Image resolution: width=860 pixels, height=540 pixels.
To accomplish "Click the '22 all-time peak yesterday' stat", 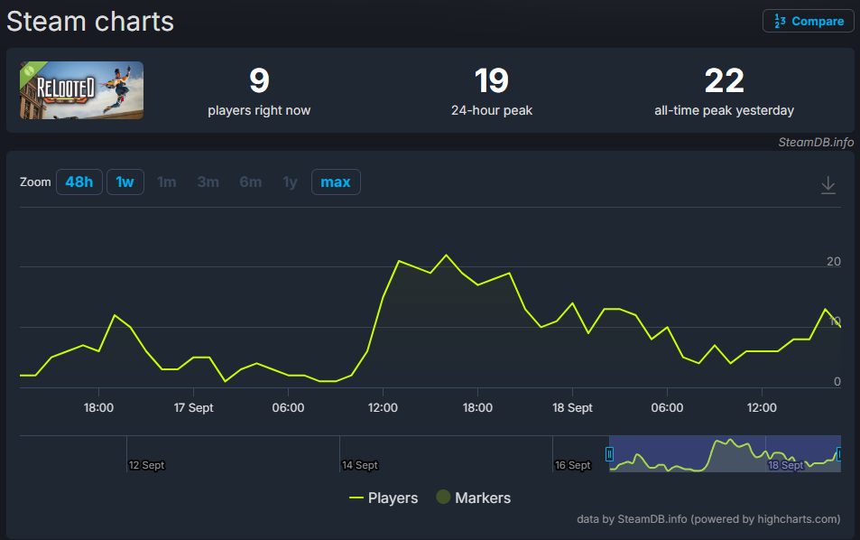I will click(724, 91).
